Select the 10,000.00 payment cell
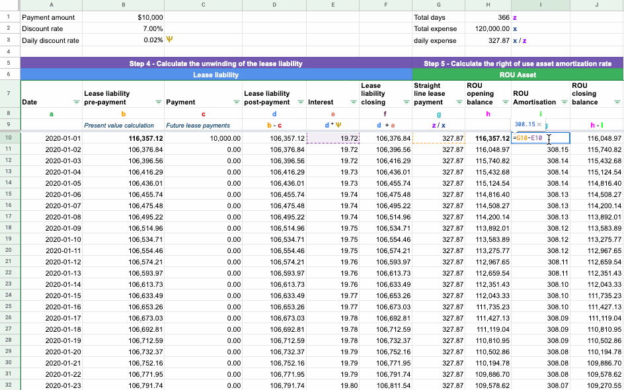The width and height of the screenshot is (624, 390). (204, 139)
